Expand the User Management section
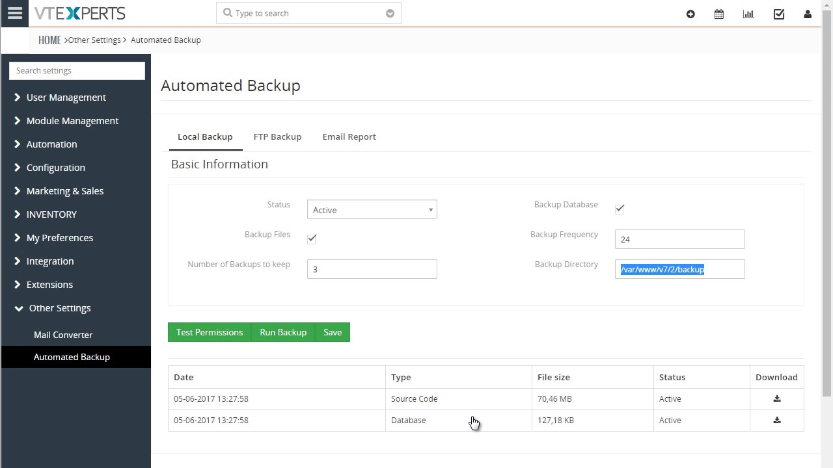The height and width of the screenshot is (468, 833). (x=66, y=97)
